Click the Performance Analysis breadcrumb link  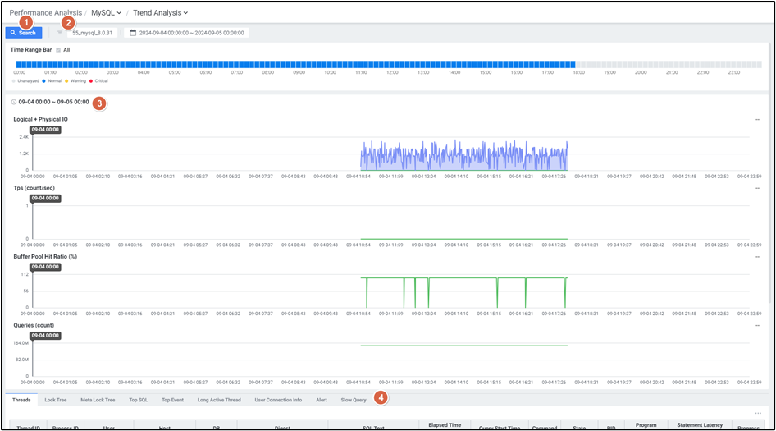click(x=44, y=12)
